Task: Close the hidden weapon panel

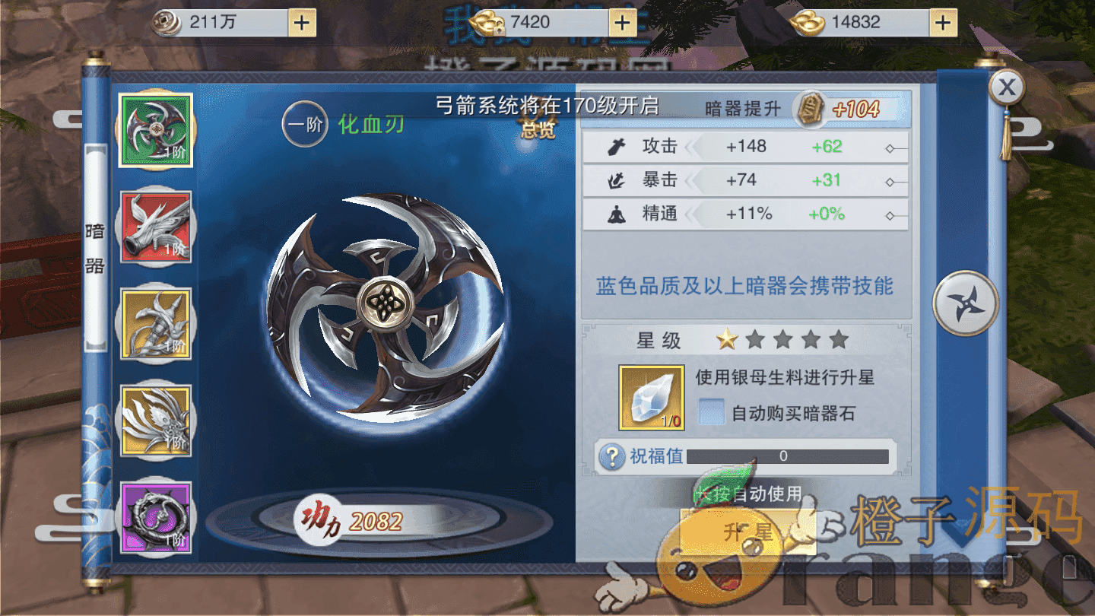Action: (x=1008, y=87)
